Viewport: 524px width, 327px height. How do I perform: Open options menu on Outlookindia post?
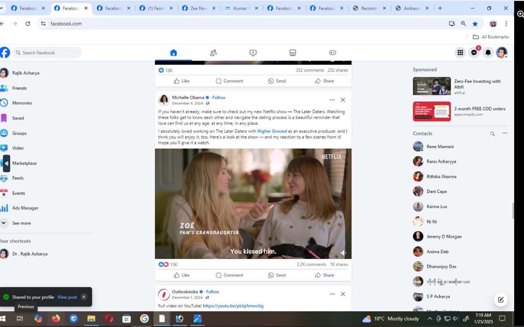click(x=332, y=294)
